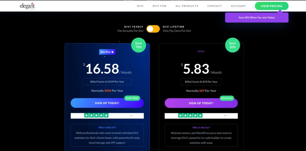The height and width of the screenshot is (151, 306).
Task: Click Only Pay Once For Divi subtitle
Action: pyautogui.click(x=177, y=31)
